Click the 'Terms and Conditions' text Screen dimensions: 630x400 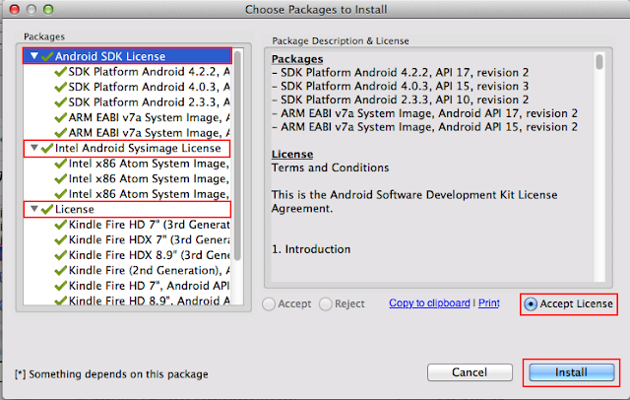pyautogui.click(x=331, y=167)
